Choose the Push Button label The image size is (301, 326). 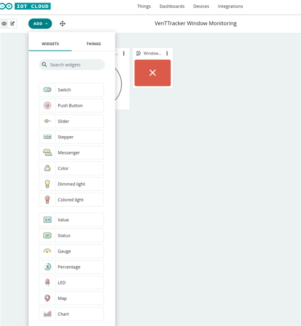click(x=70, y=106)
